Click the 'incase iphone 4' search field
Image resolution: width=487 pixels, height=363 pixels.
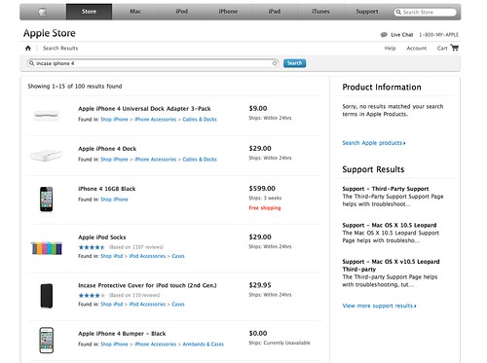(153, 63)
